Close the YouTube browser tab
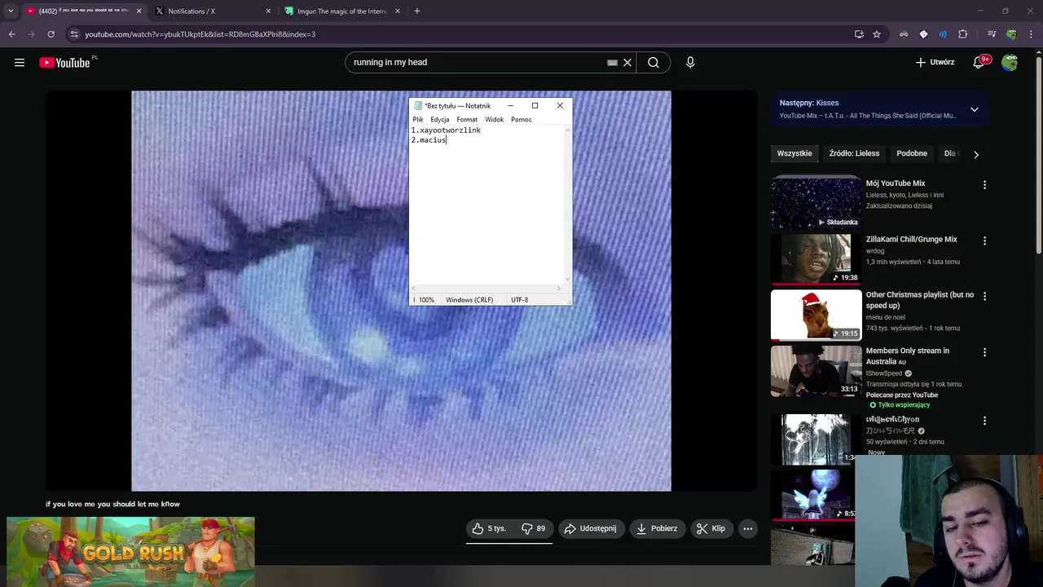 (x=139, y=11)
